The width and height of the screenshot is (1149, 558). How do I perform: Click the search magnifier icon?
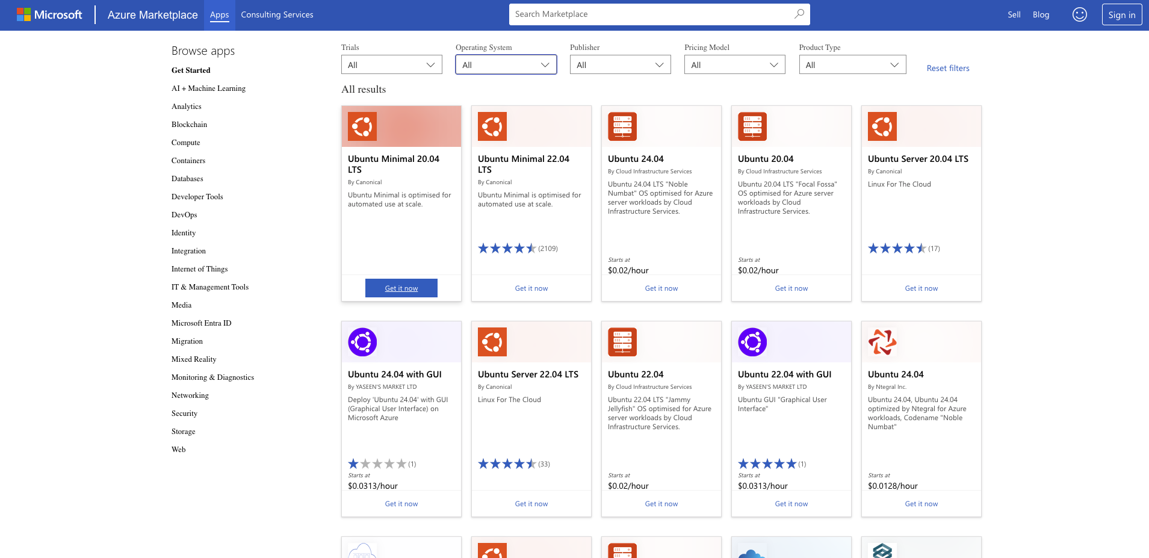point(799,14)
